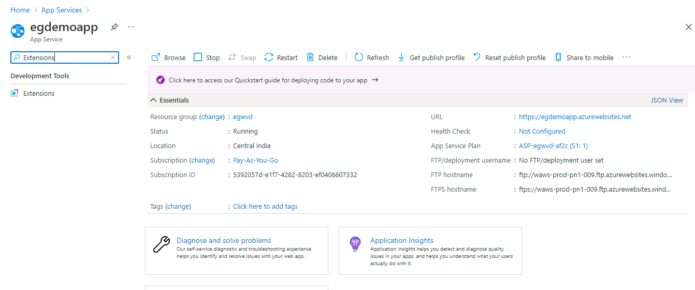
Task: Click Share to mobile
Action: click(584, 57)
